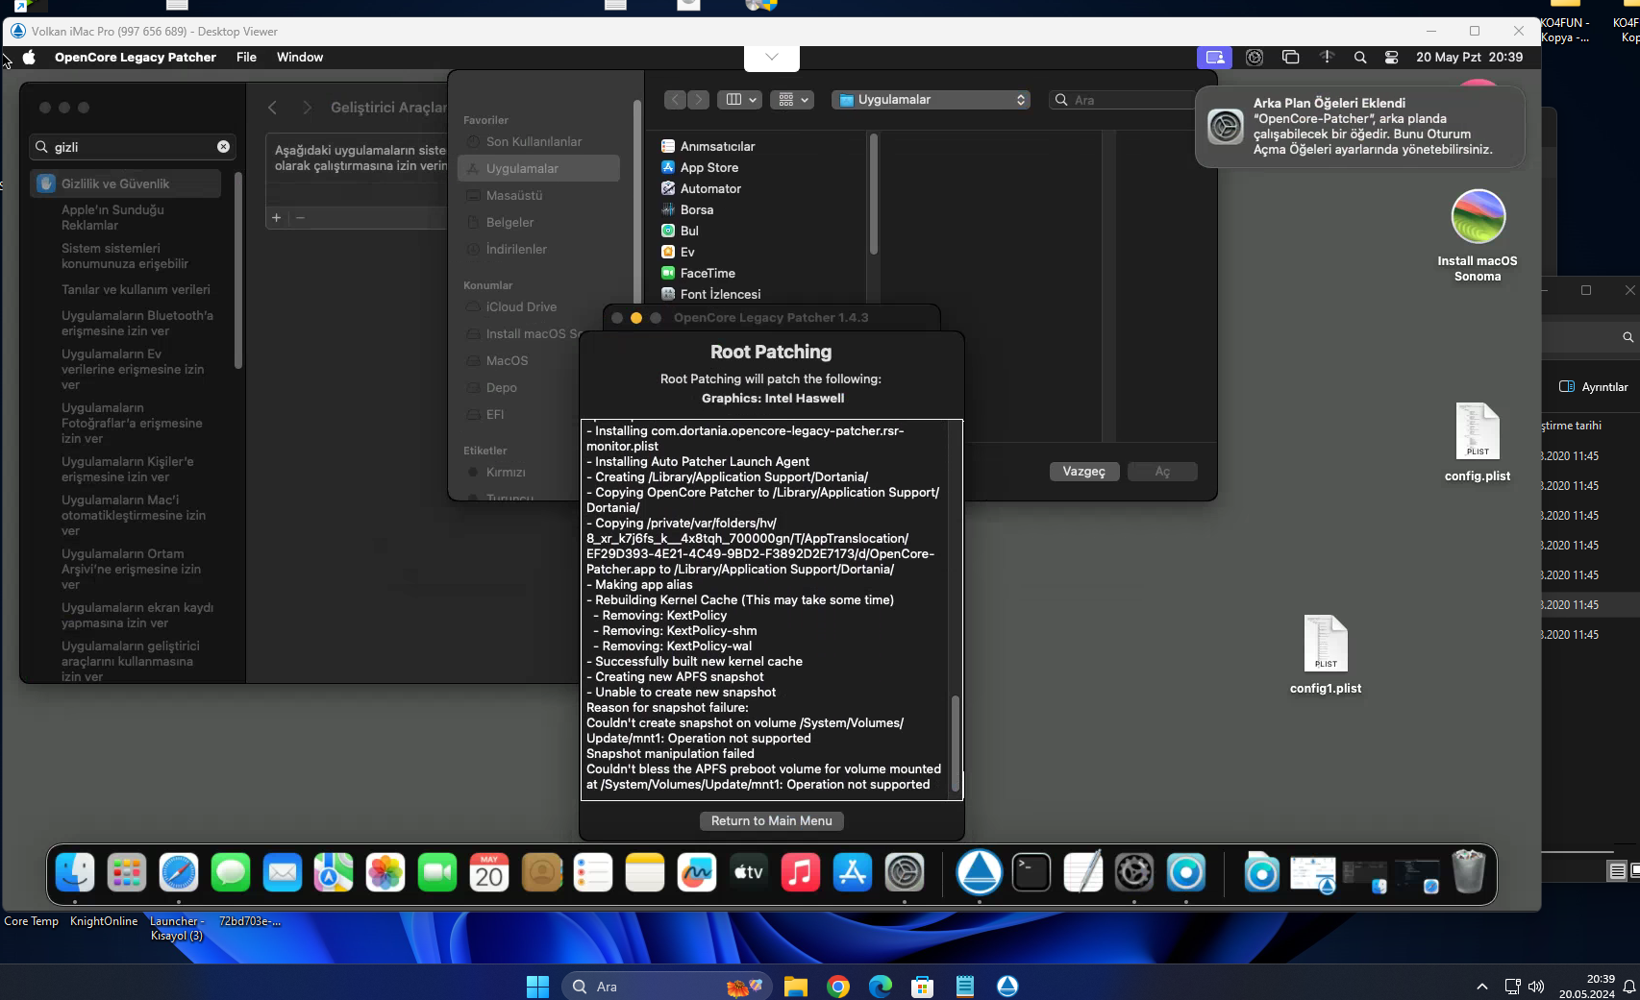1640x1000 pixels.
Task: Open the OpenCore Legacy Patcher dock icon
Action: [979, 873]
